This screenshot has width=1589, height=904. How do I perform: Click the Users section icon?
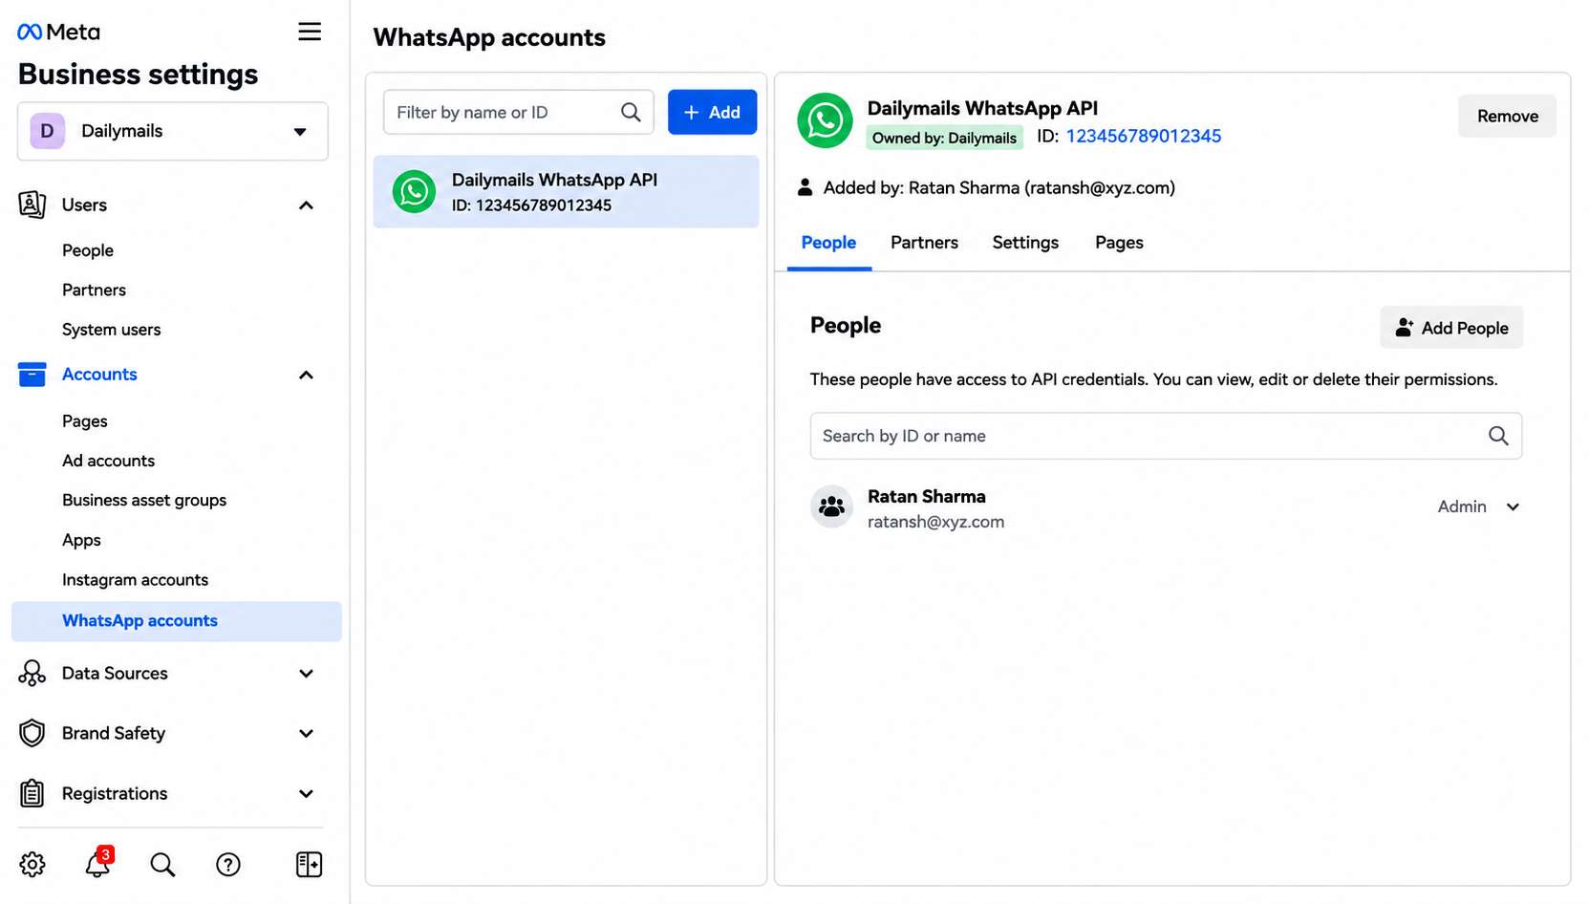coord(32,204)
